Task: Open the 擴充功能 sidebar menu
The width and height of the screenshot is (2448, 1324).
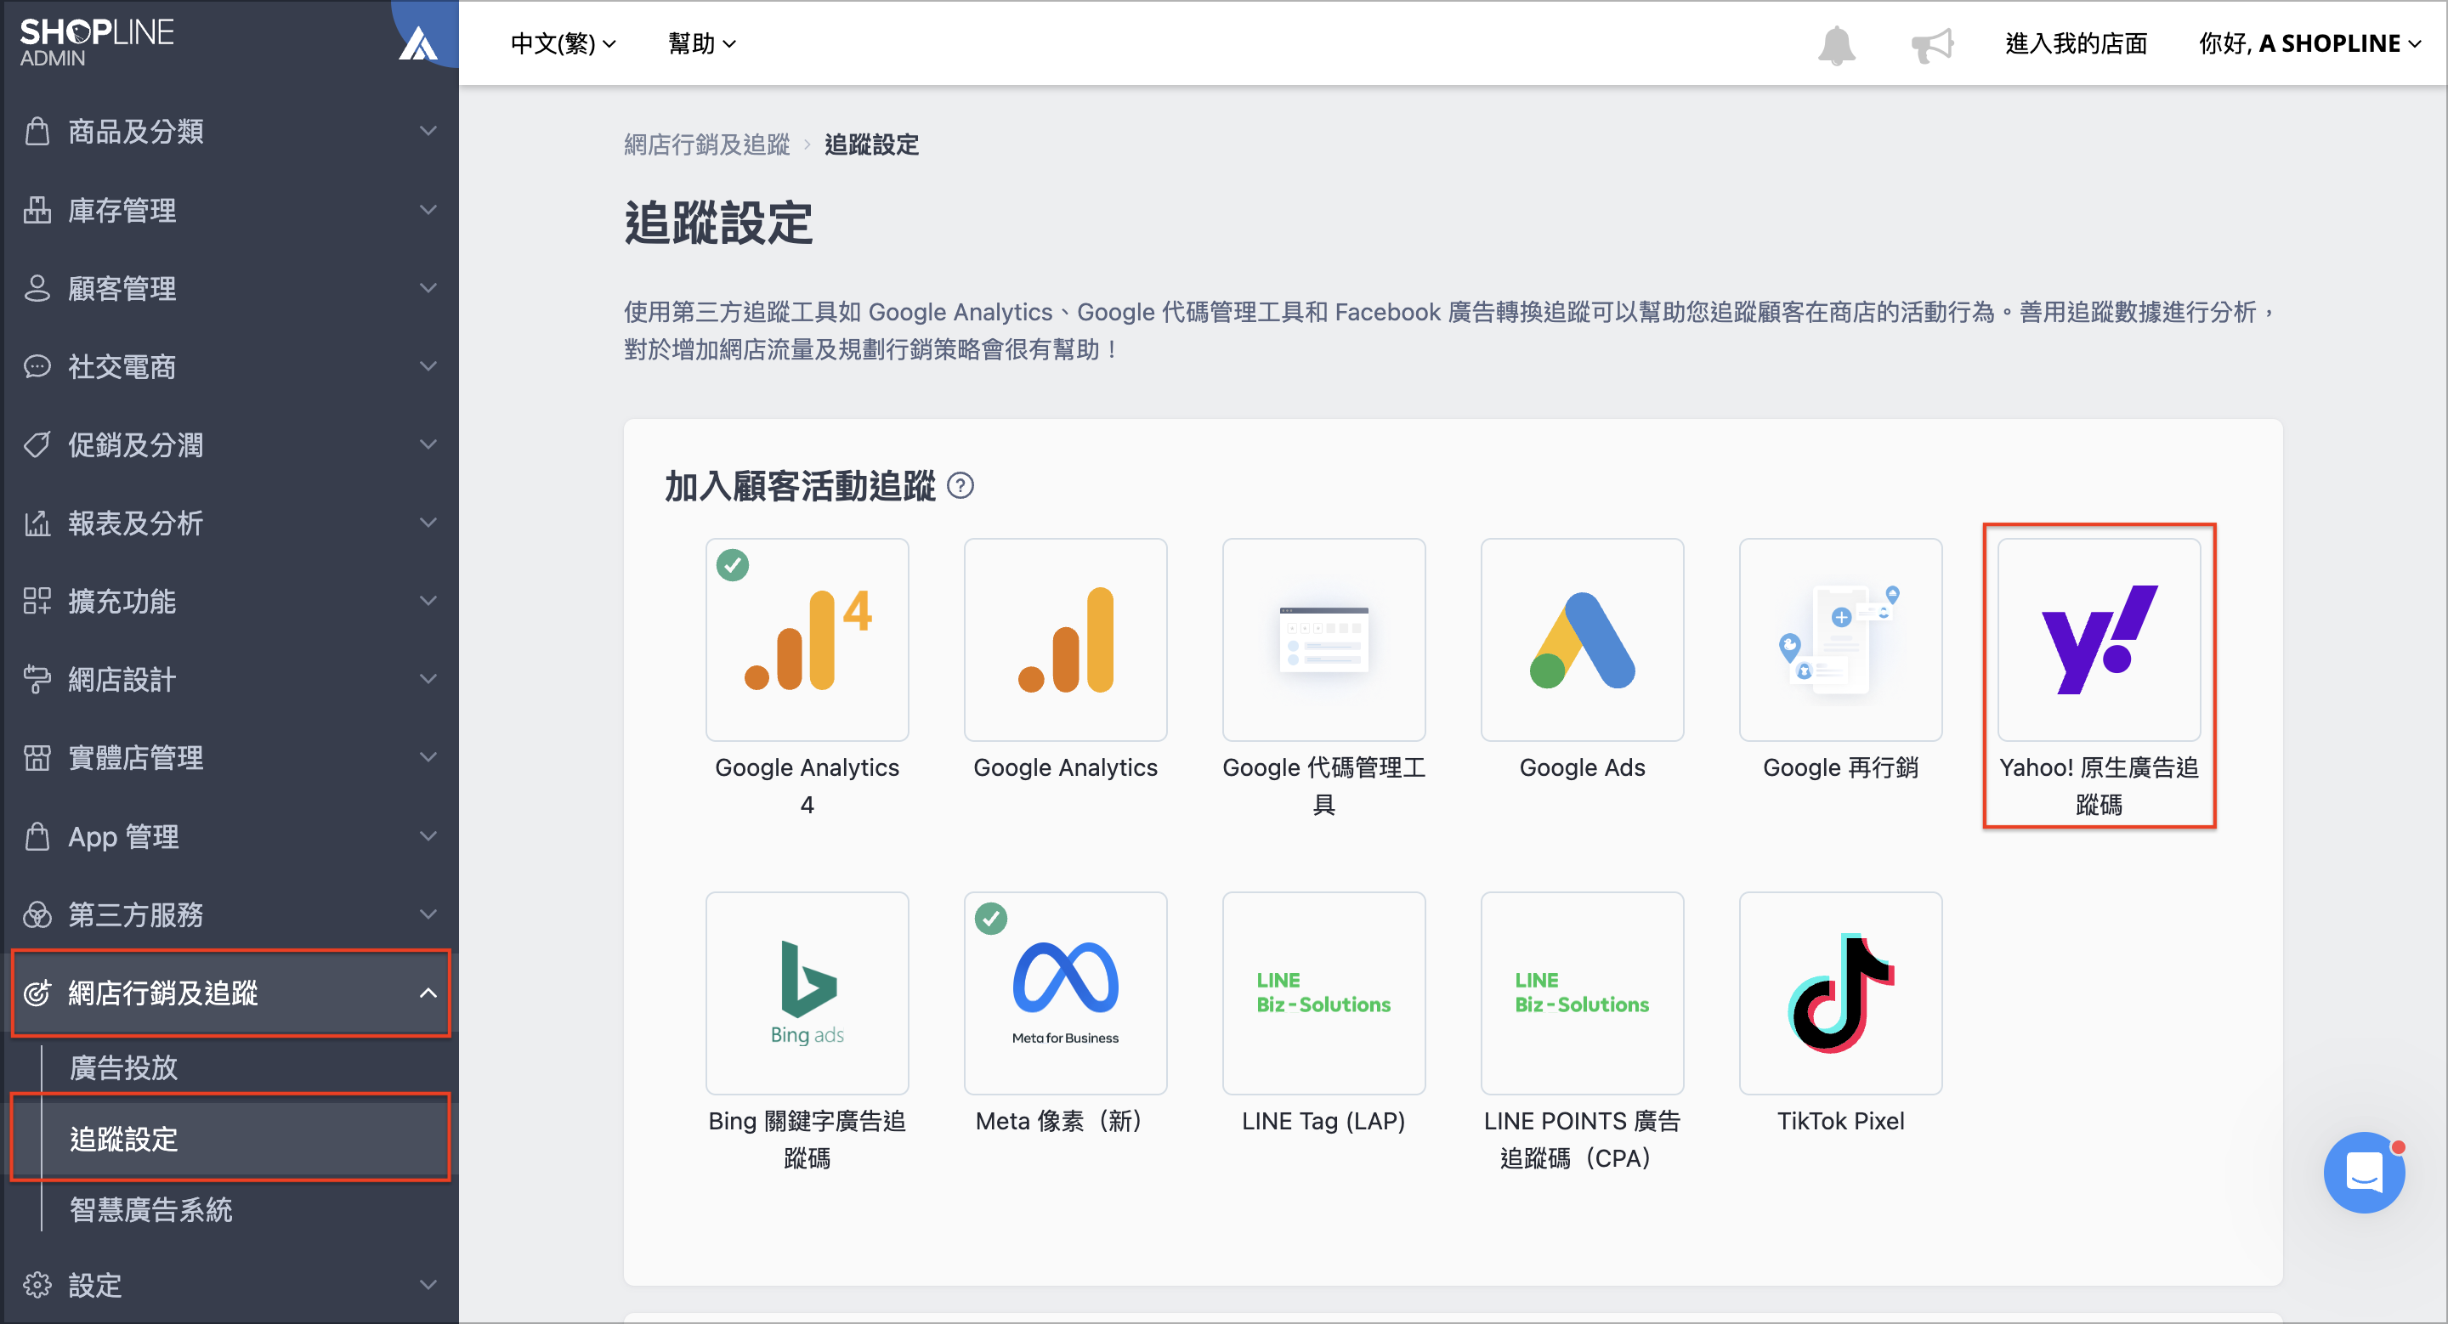Action: pyautogui.click(x=229, y=601)
